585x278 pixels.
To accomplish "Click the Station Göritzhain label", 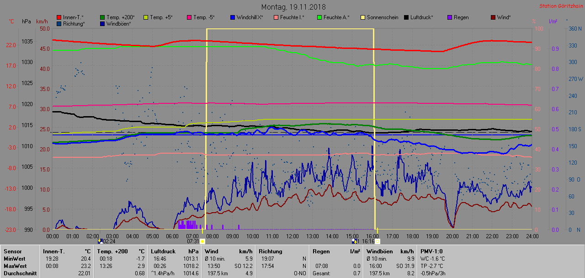I will click(560, 6).
